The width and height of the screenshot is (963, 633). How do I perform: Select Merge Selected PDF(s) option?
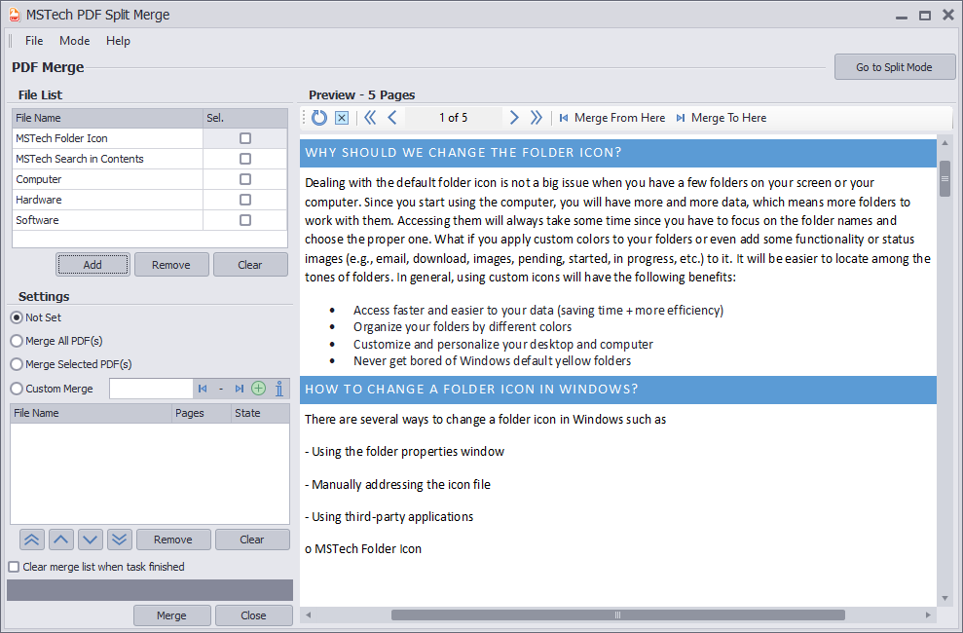17,364
